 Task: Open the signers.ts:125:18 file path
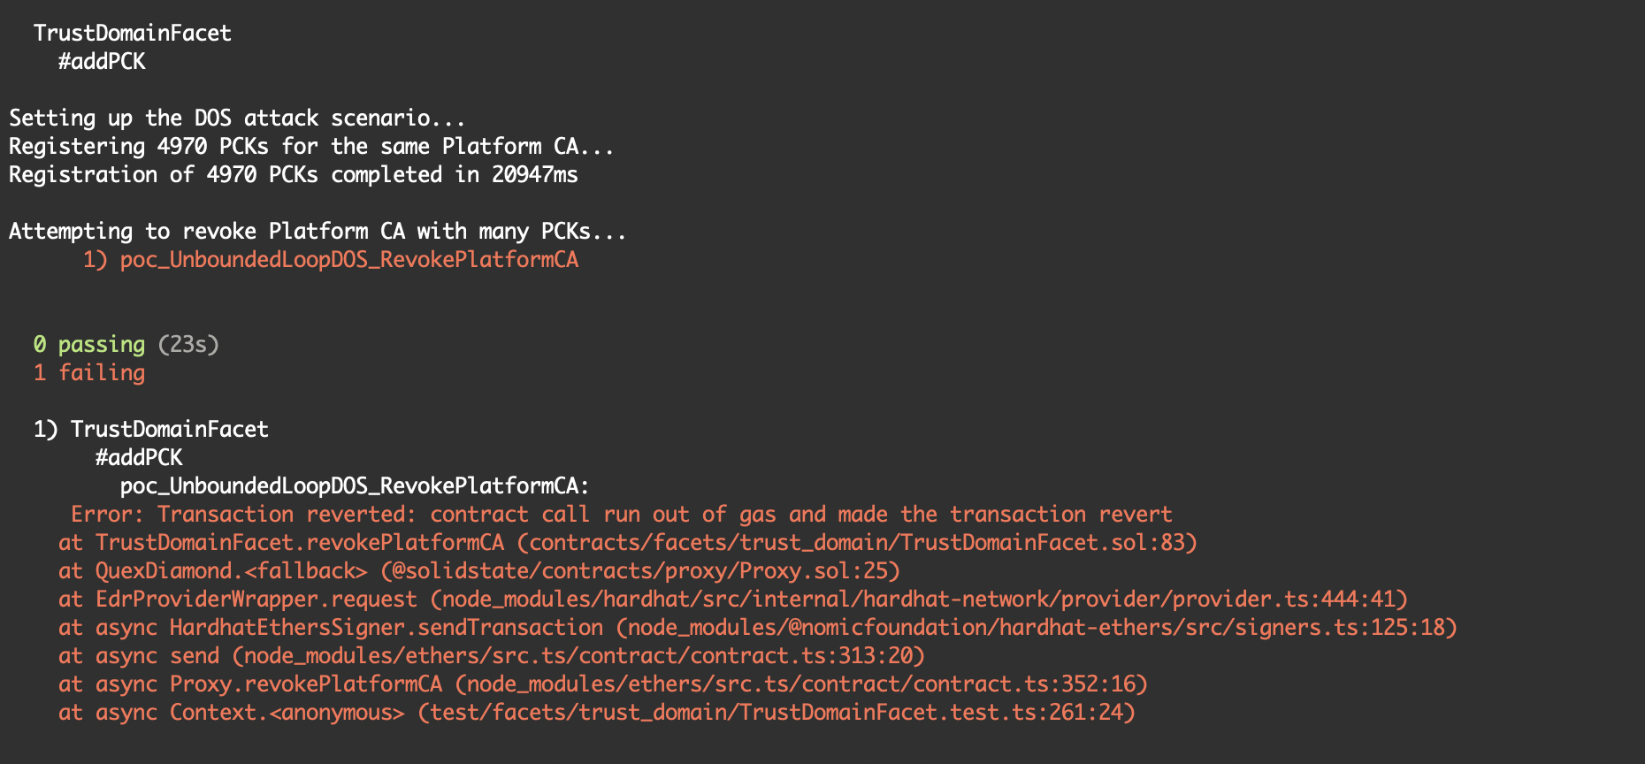[x=1037, y=627]
